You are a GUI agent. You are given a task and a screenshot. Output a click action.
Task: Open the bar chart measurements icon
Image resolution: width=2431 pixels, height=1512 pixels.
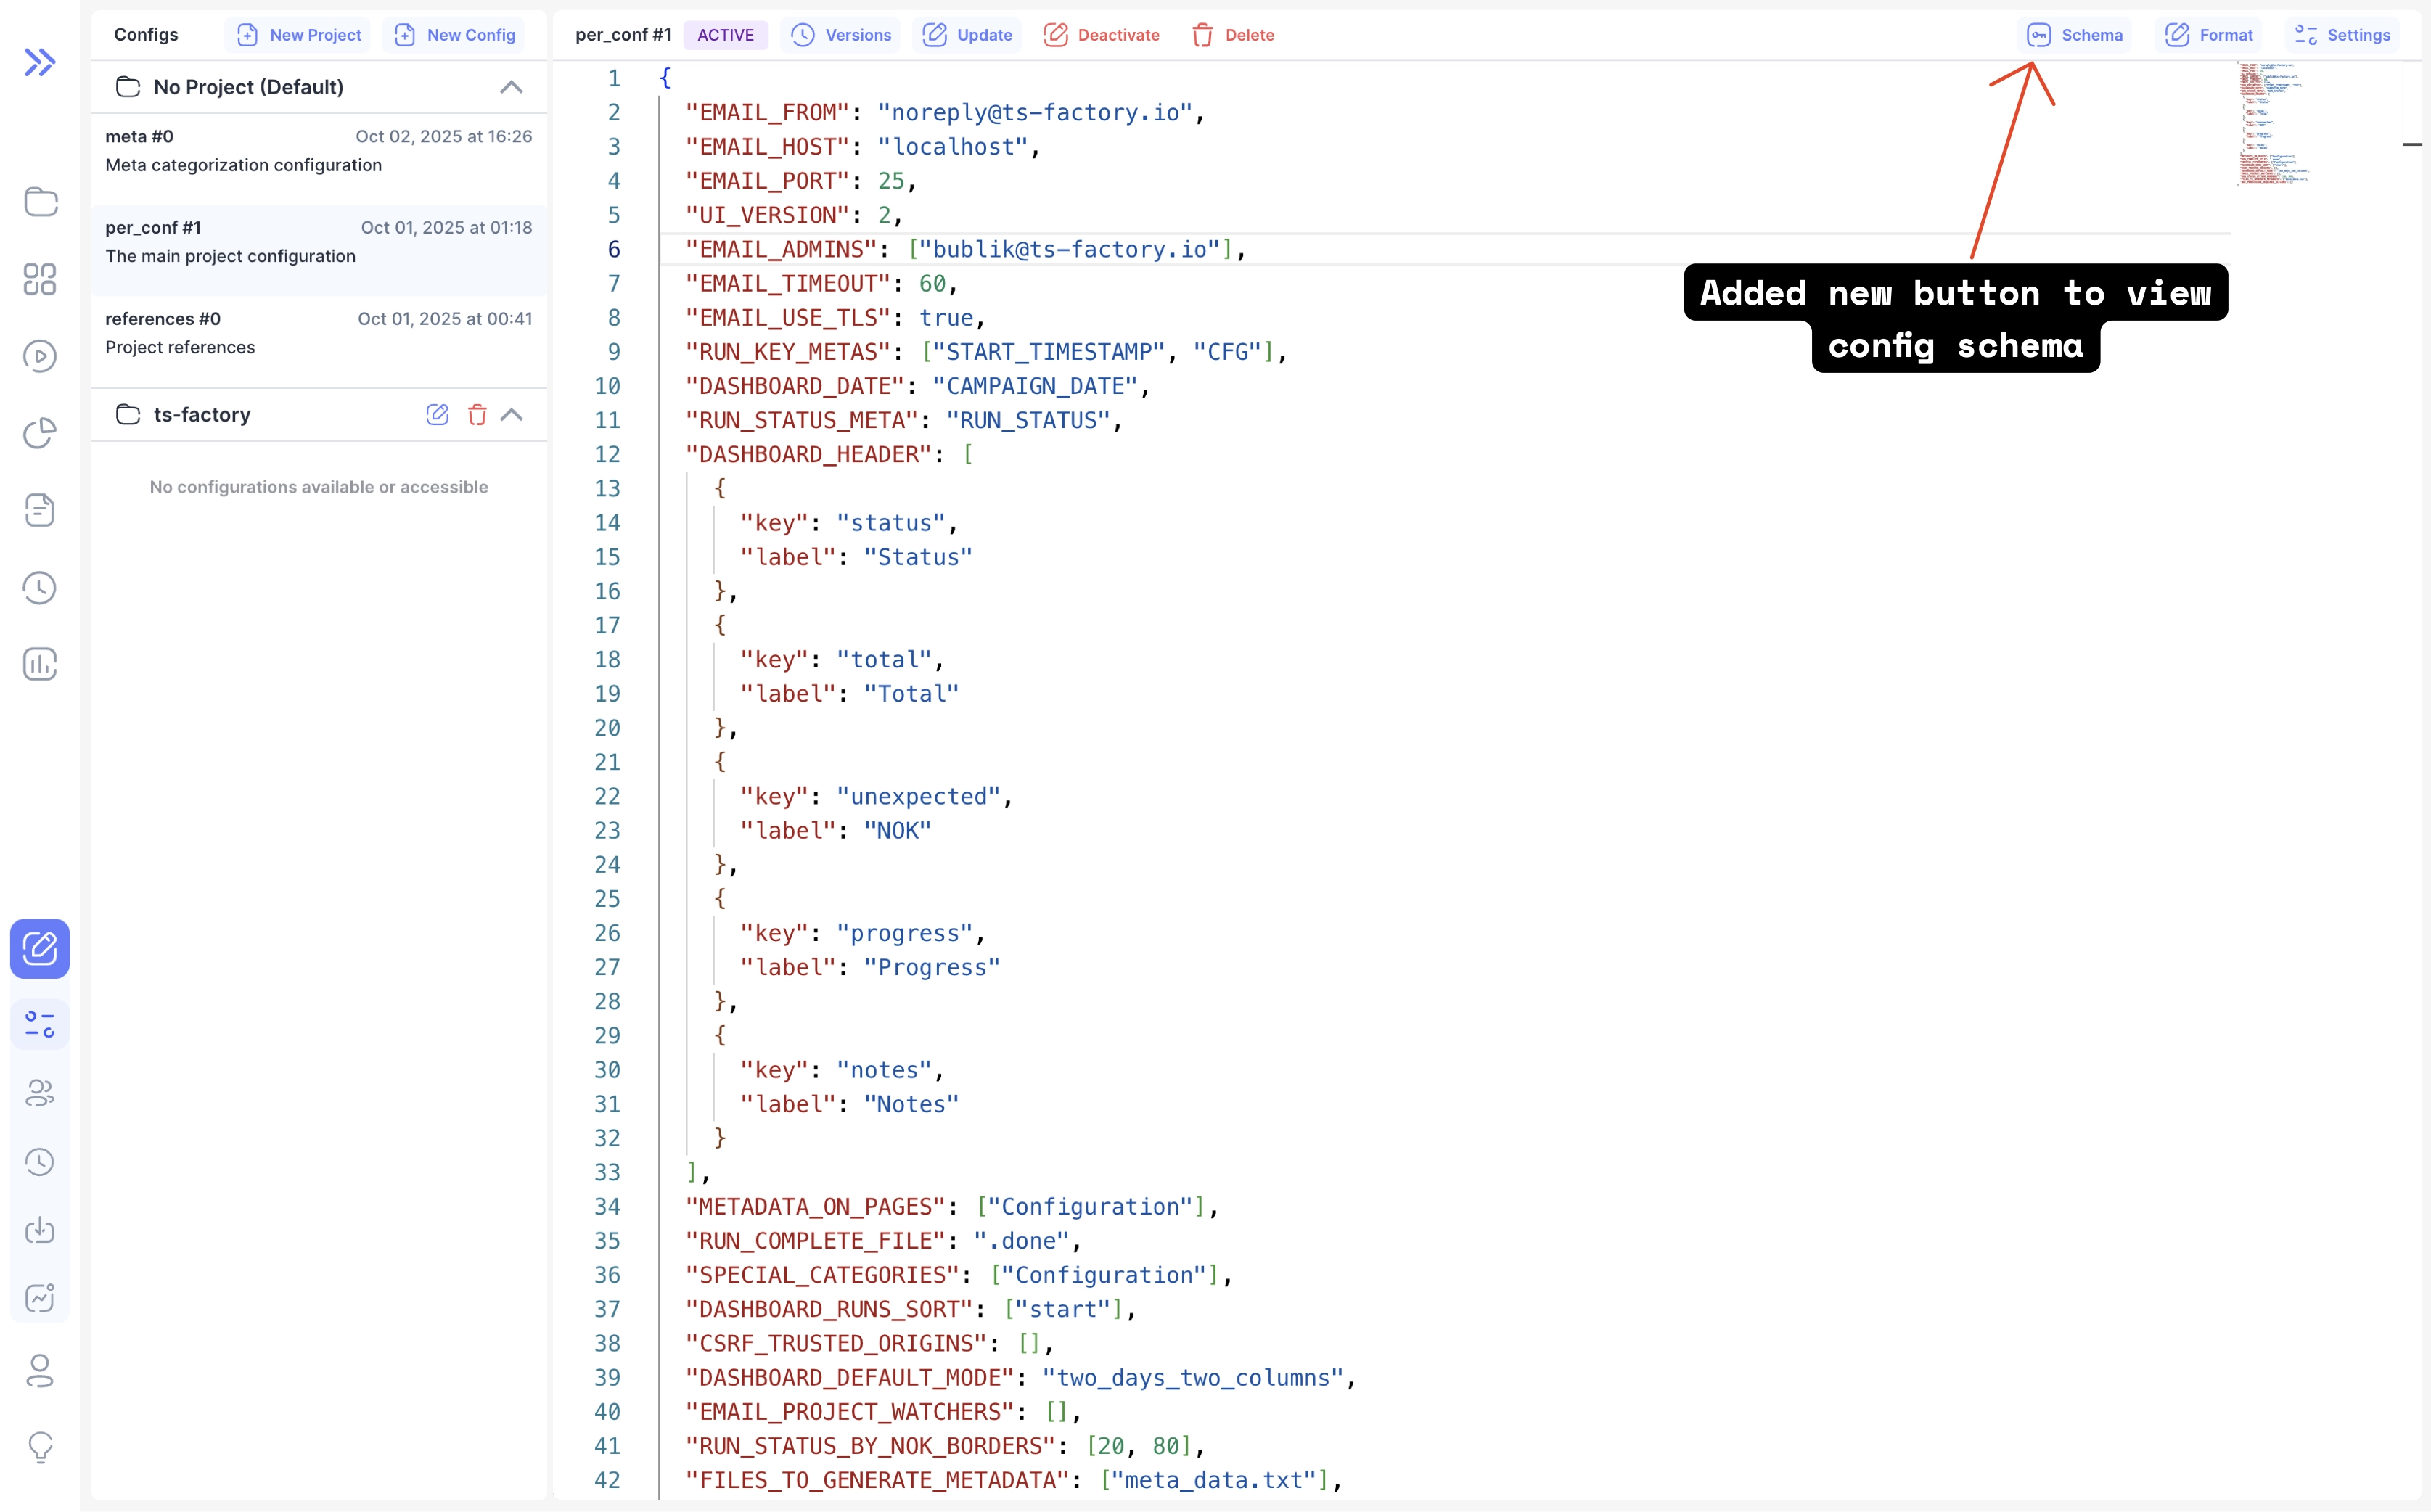point(41,663)
